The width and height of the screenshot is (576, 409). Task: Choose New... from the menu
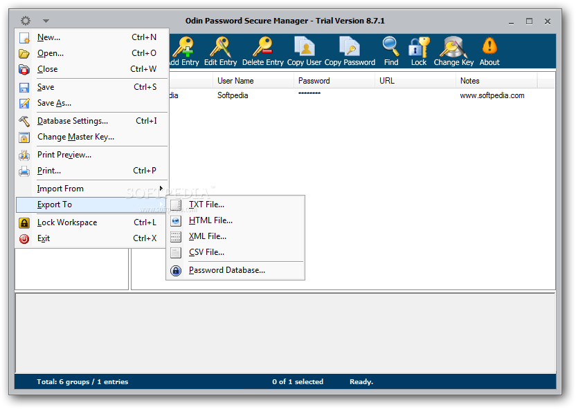(x=92, y=37)
